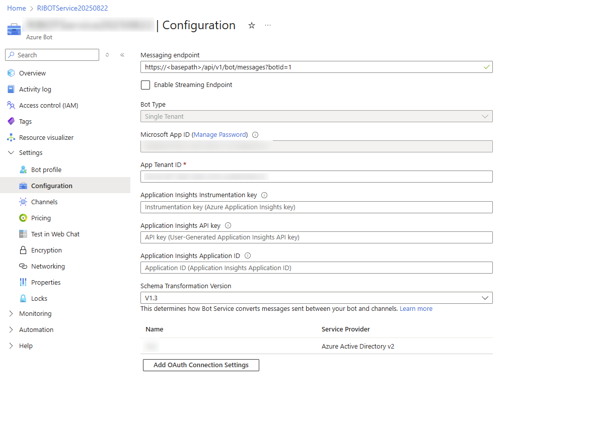Click the Pricing icon
592x421 pixels.
23,218
